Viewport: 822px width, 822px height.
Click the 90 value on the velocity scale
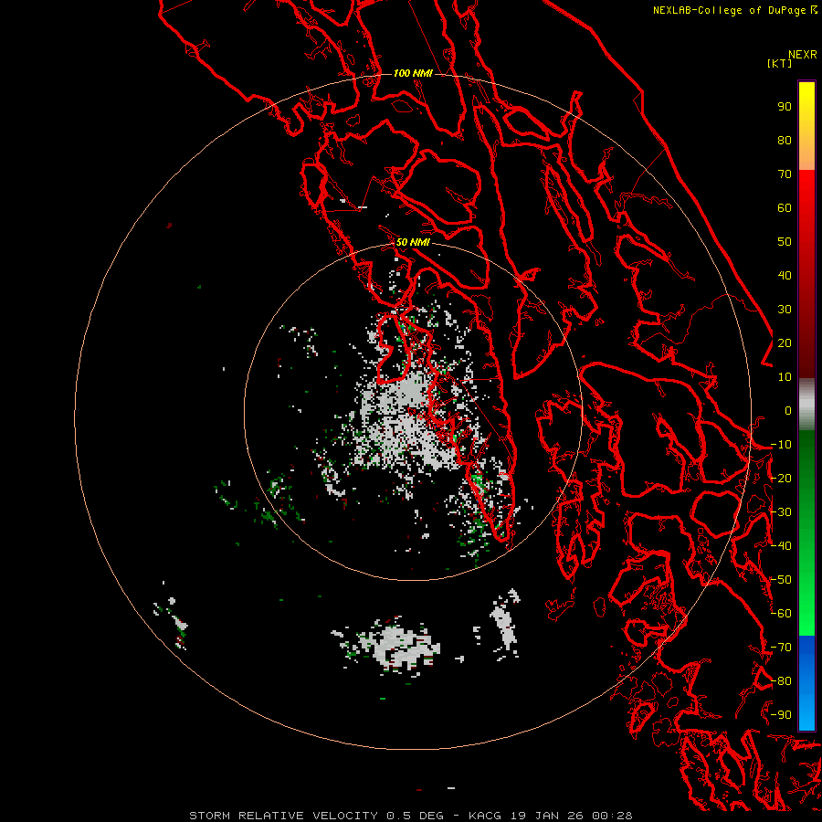785,107
